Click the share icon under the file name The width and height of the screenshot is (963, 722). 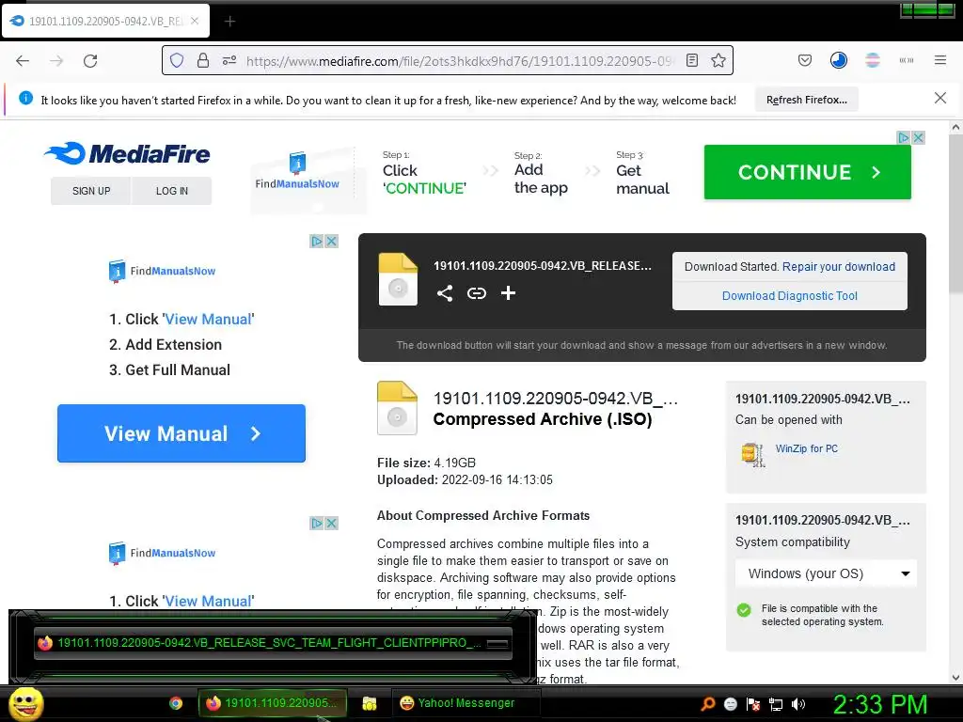click(x=445, y=293)
